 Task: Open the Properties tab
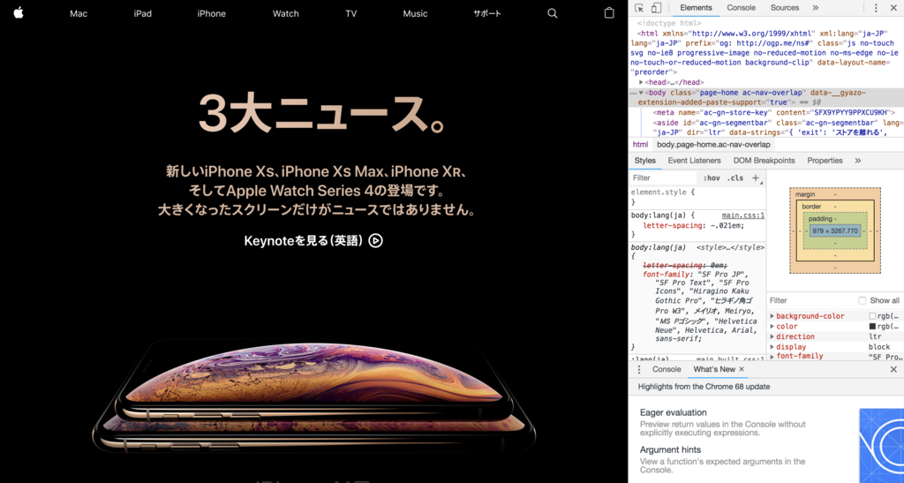[825, 161]
